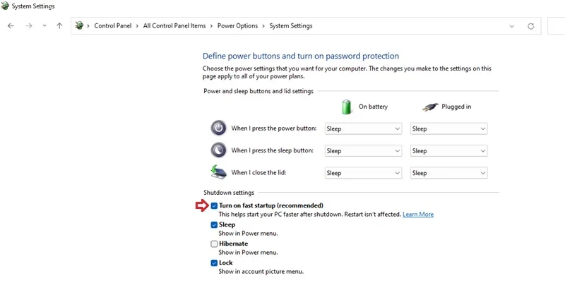Open power button On battery dropdown
The width and height of the screenshot is (565, 305).
363,129
